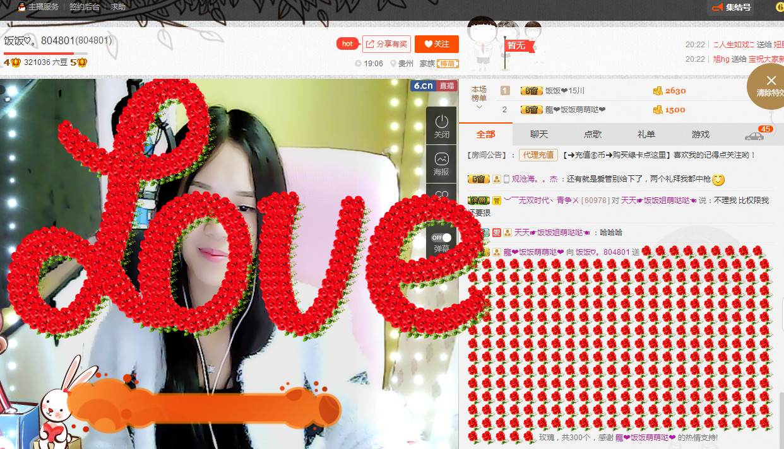
Task: Open 求助 help link
Action: point(118,7)
